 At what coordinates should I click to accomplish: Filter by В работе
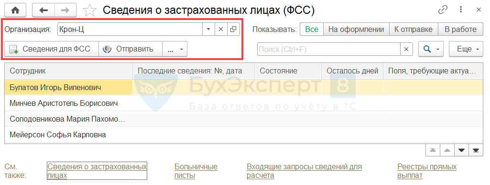pos(461,30)
